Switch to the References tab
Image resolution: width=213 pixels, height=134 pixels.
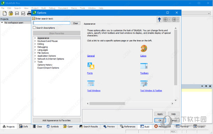[128, 127]
